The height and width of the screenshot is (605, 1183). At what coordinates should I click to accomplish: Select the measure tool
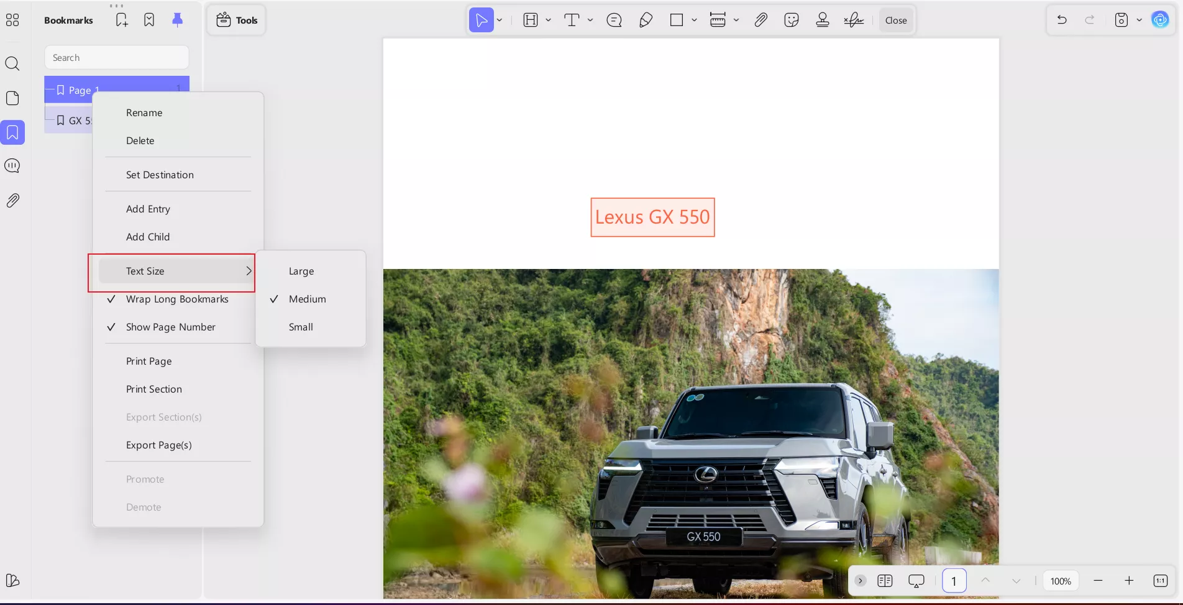(718, 20)
